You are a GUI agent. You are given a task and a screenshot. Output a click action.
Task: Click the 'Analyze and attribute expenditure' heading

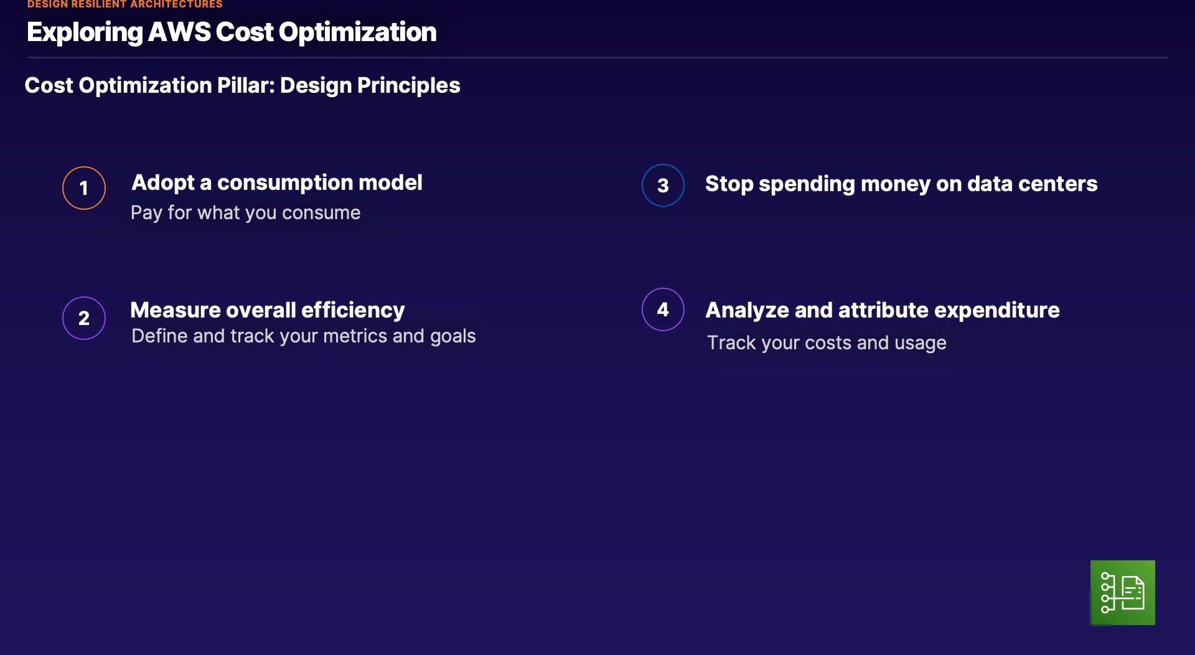click(882, 310)
